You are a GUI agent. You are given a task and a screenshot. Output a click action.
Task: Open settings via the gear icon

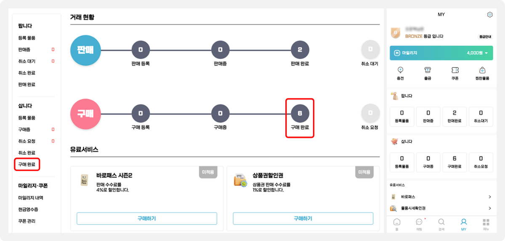point(489,15)
